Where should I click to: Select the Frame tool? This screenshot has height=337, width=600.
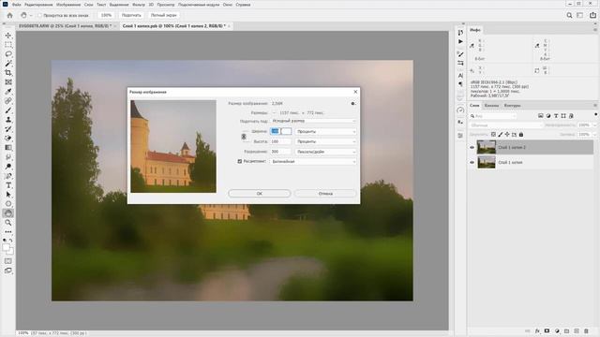pos(8,82)
